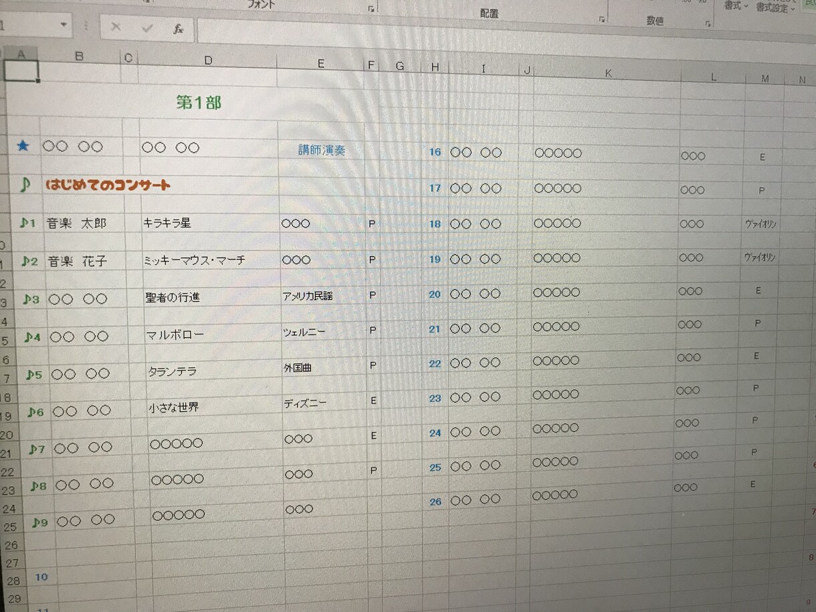Select column I header
The height and width of the screenshot is (612, 816).
pyautogui.click(x=484, y=69)
